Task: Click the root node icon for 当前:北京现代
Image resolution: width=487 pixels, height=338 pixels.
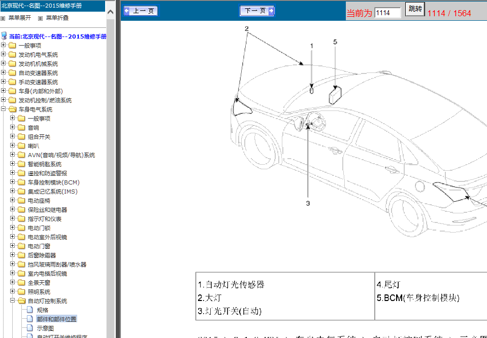Action: pos(4,35)
